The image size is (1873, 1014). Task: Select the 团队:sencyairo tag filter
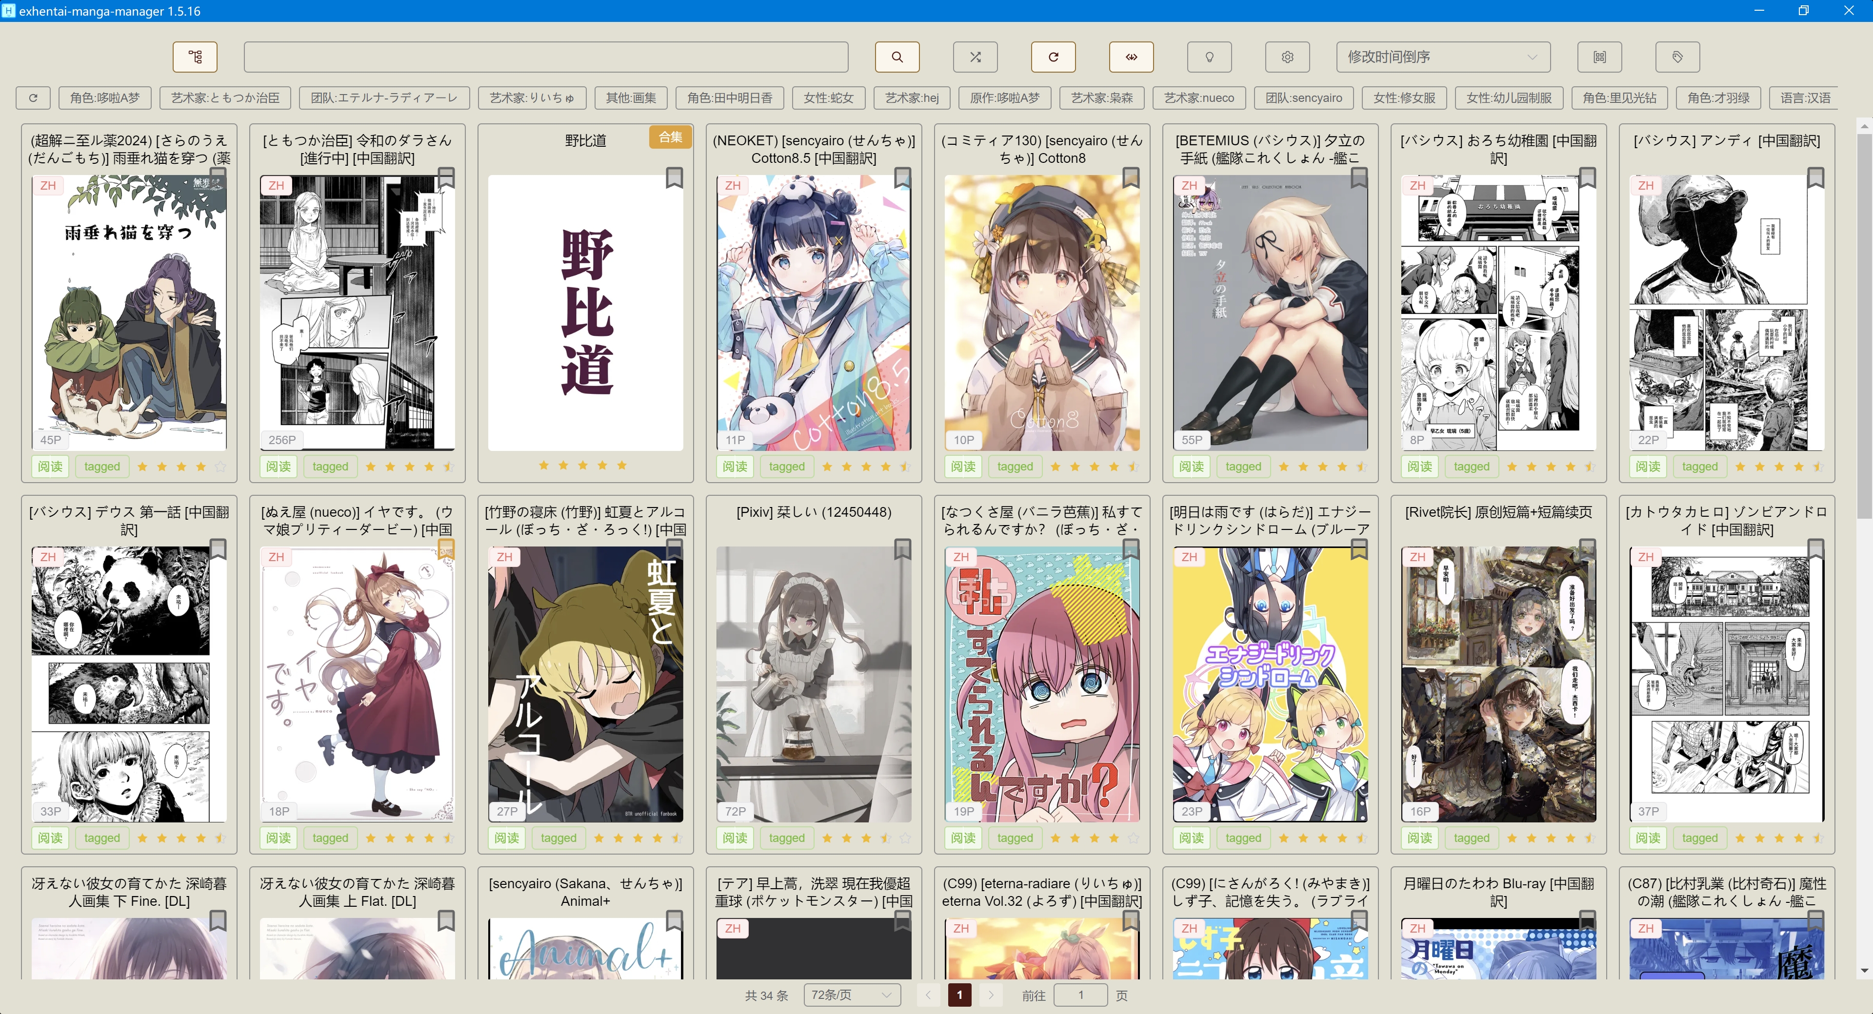pyautogui.click(x=1304, y=97)
